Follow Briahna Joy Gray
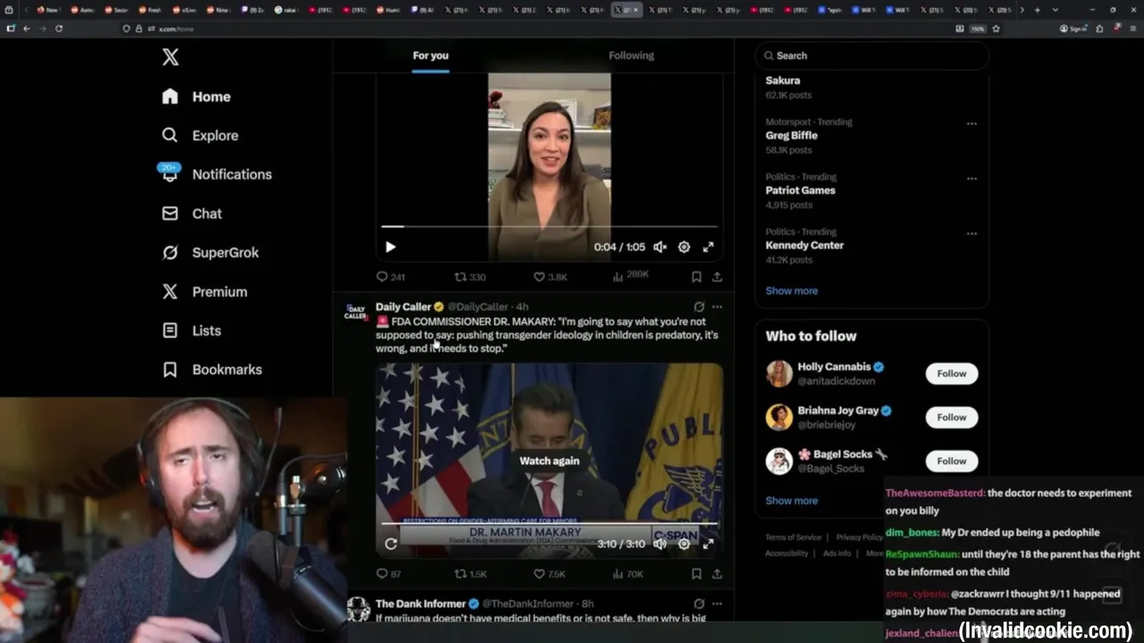This screenshot has height=643, width=1144. [951, 417]
